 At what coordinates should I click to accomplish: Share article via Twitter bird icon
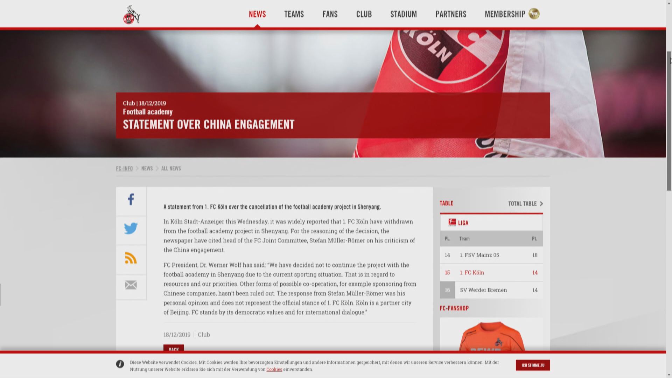pos(131,229)
